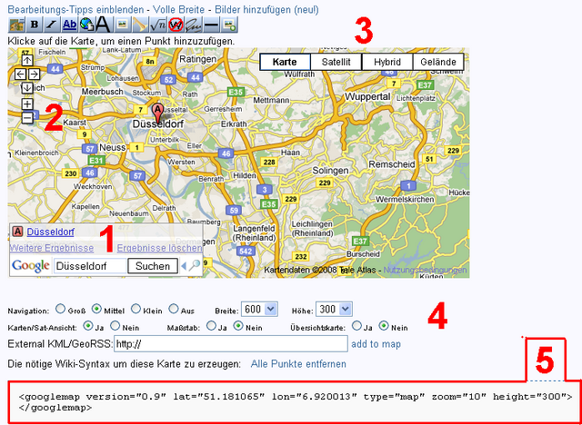Insert horizontal line icon
Viewport: 582px width, 425px height.
pyautogui.click(x=212, y=25)
